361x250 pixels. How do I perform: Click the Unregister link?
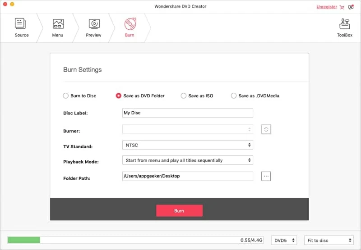(327, 7)
